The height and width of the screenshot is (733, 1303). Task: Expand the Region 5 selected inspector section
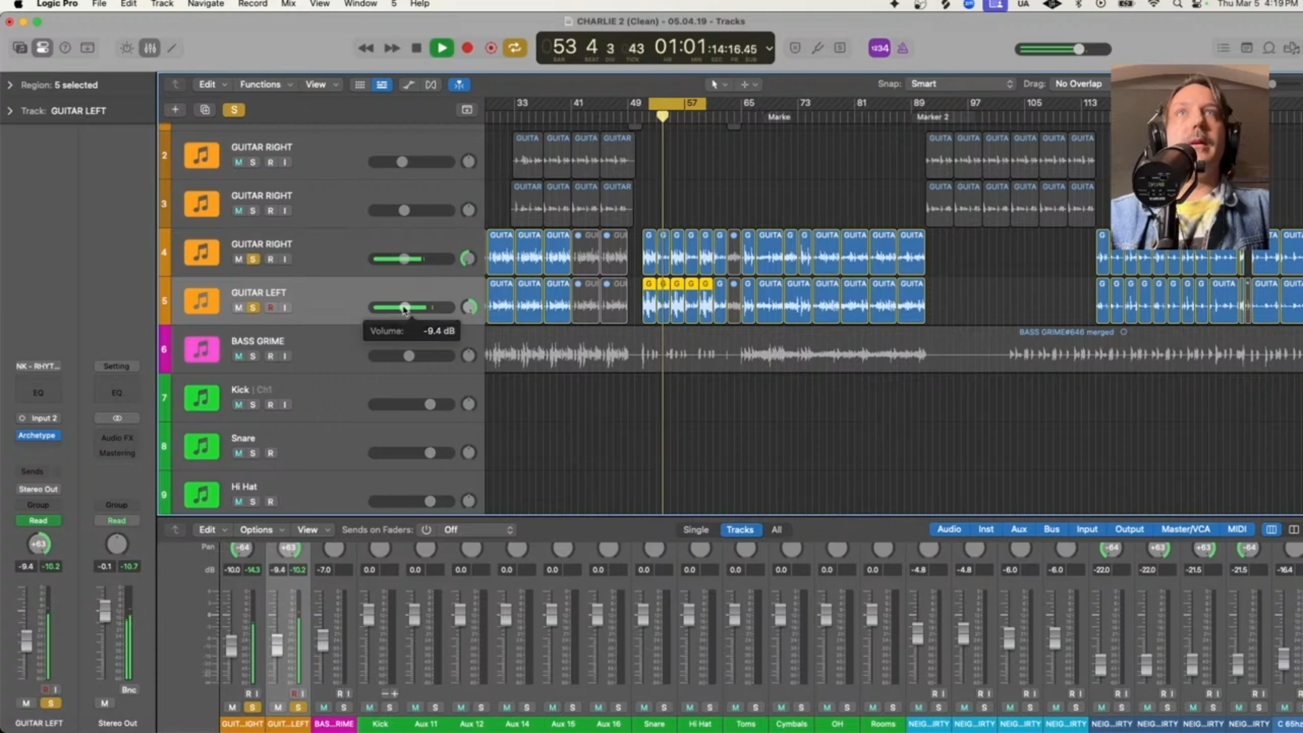10,86
